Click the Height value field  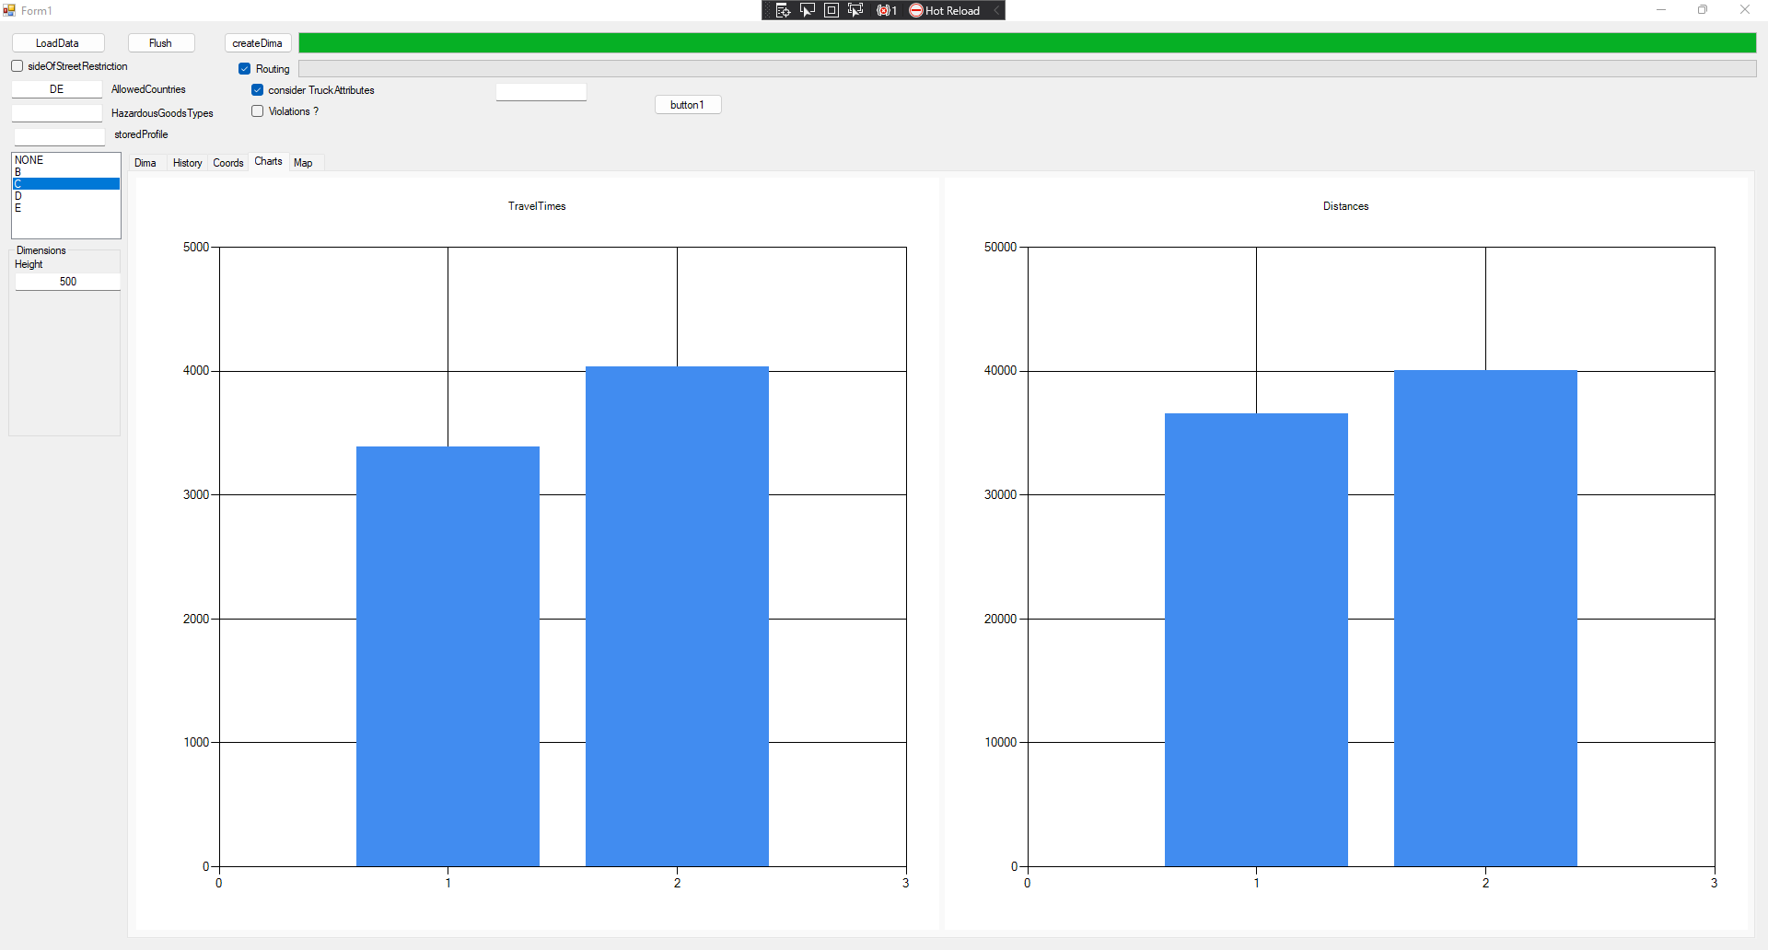[67, 282]
